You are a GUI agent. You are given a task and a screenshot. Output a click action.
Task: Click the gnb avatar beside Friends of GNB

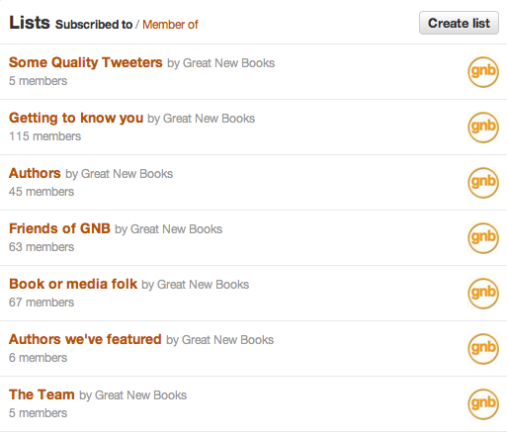coord(483,238)
